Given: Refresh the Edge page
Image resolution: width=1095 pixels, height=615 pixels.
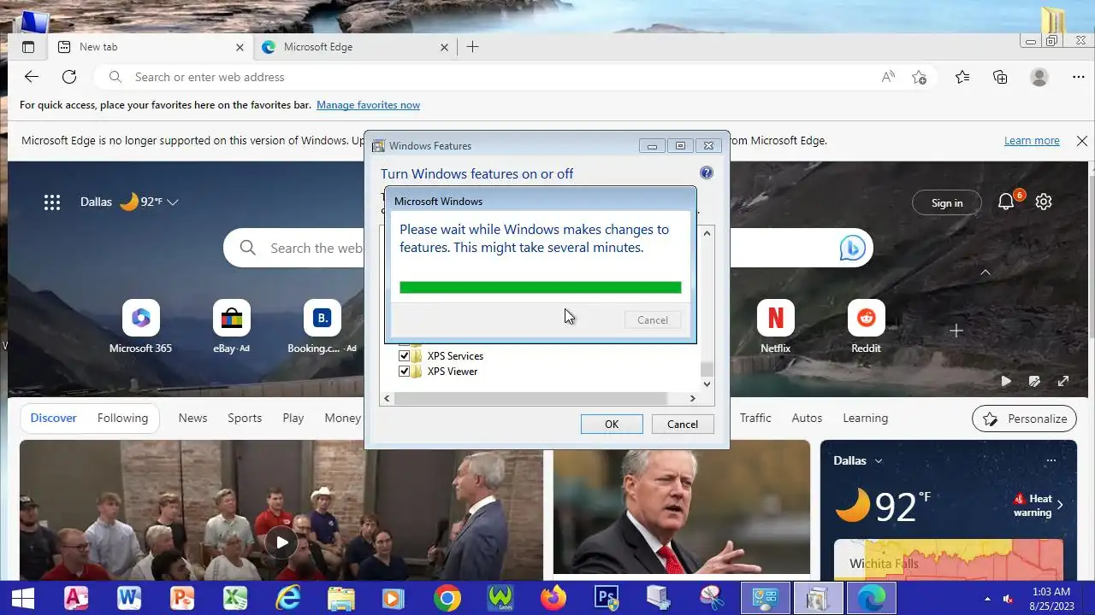Looking at the screenshot, I should coord(69,77).
